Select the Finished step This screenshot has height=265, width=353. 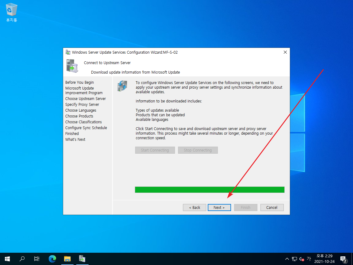(72, 134)
